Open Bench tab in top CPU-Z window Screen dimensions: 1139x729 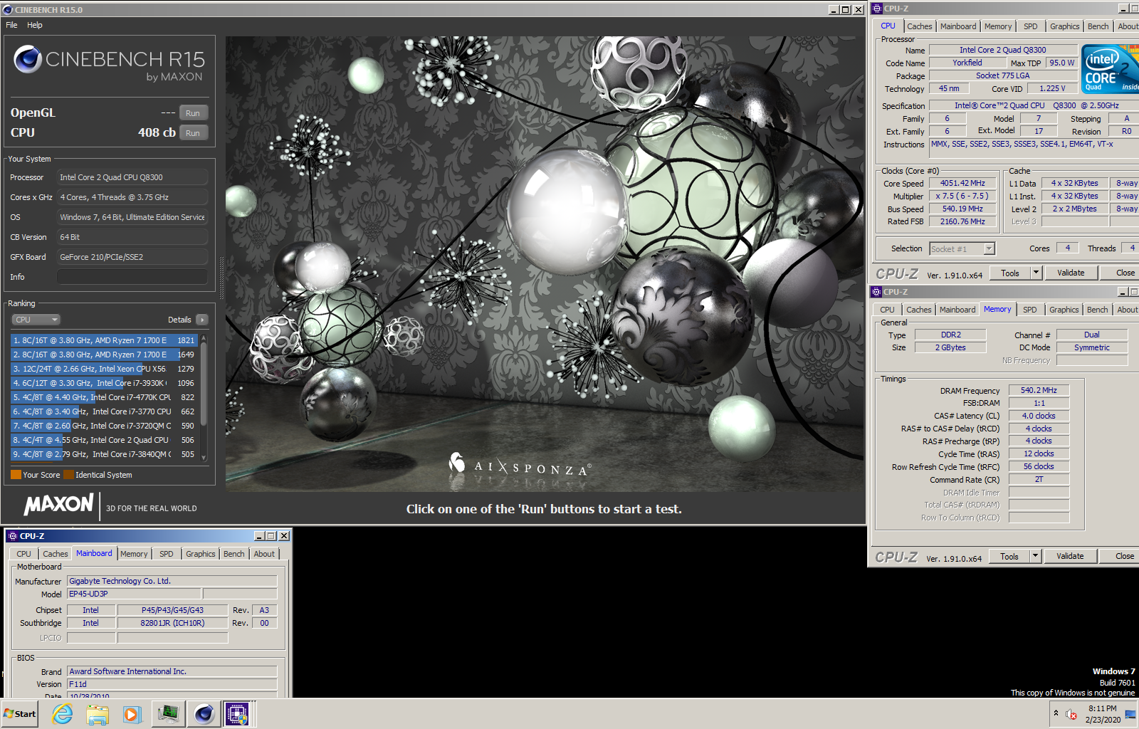[1098, 26]
